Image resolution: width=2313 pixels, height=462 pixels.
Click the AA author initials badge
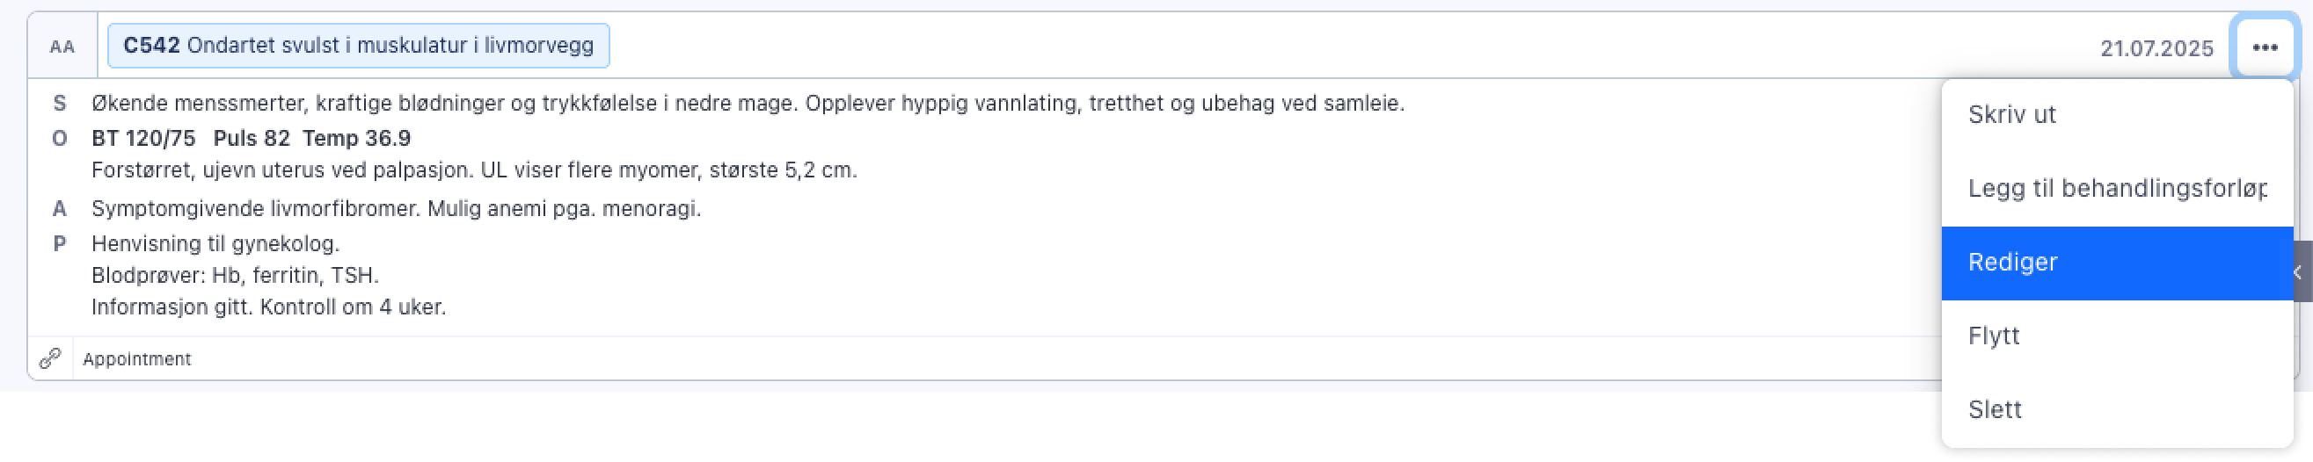click(62, 47)
